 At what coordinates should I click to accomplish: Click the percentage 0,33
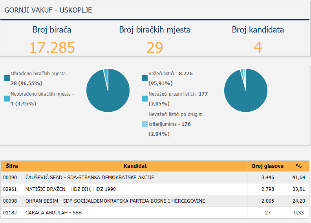pos(298,213)
